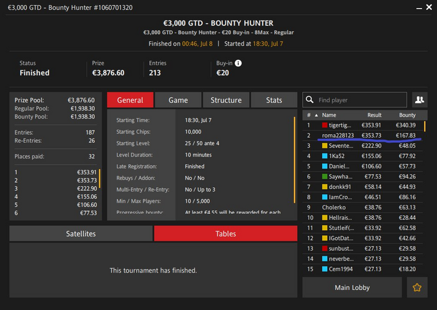Image resolution: width=437 pixels, height=310 pixels.
Task: Click Finished on time 00:46, Jul 8
Action: pyautogui.click(x=197, y=44)
